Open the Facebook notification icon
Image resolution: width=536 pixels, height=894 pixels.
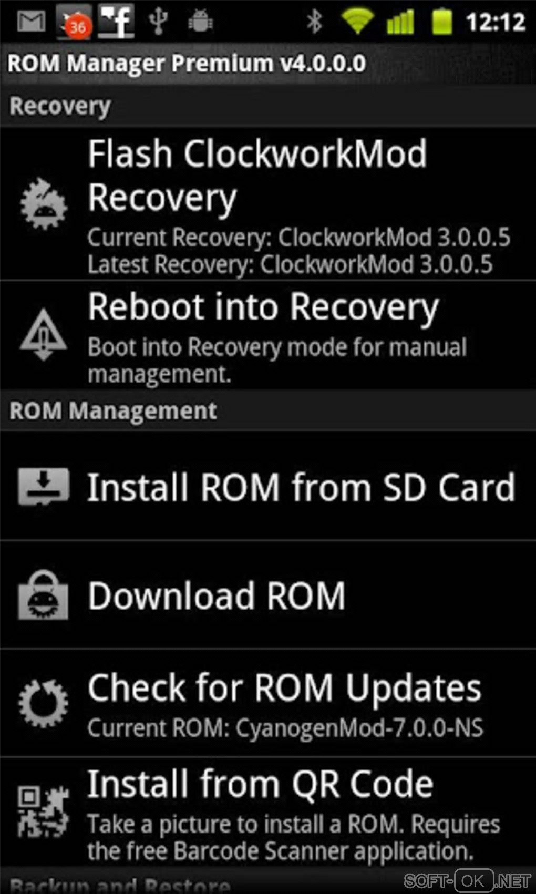[x=116, y=21]
